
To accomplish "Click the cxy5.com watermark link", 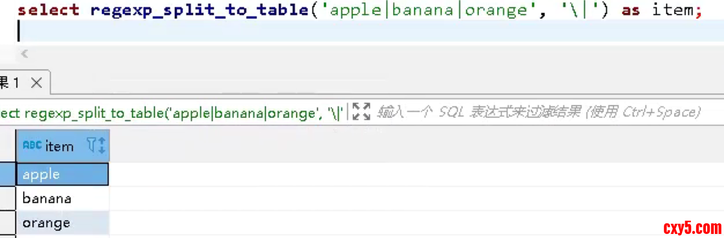I will click(692, 227).
